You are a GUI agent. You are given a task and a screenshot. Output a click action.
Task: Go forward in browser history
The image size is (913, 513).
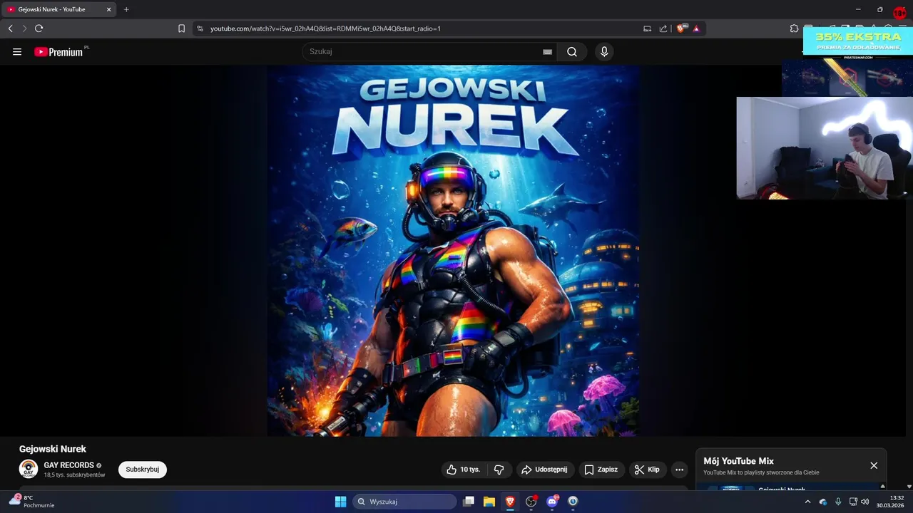click(x=24, y=28)
